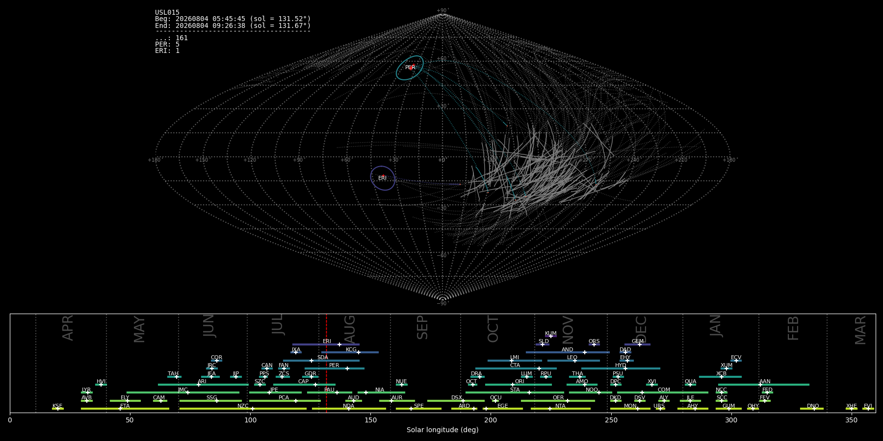Select the ERI purple activity bar
883x441 pixels.
tap(326, 344)
